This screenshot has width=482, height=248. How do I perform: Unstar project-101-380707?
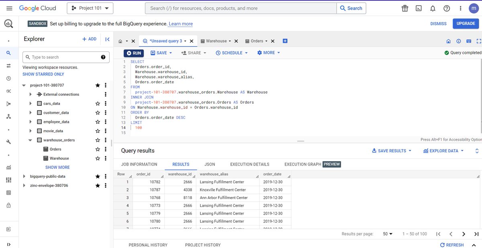point(98,85)
